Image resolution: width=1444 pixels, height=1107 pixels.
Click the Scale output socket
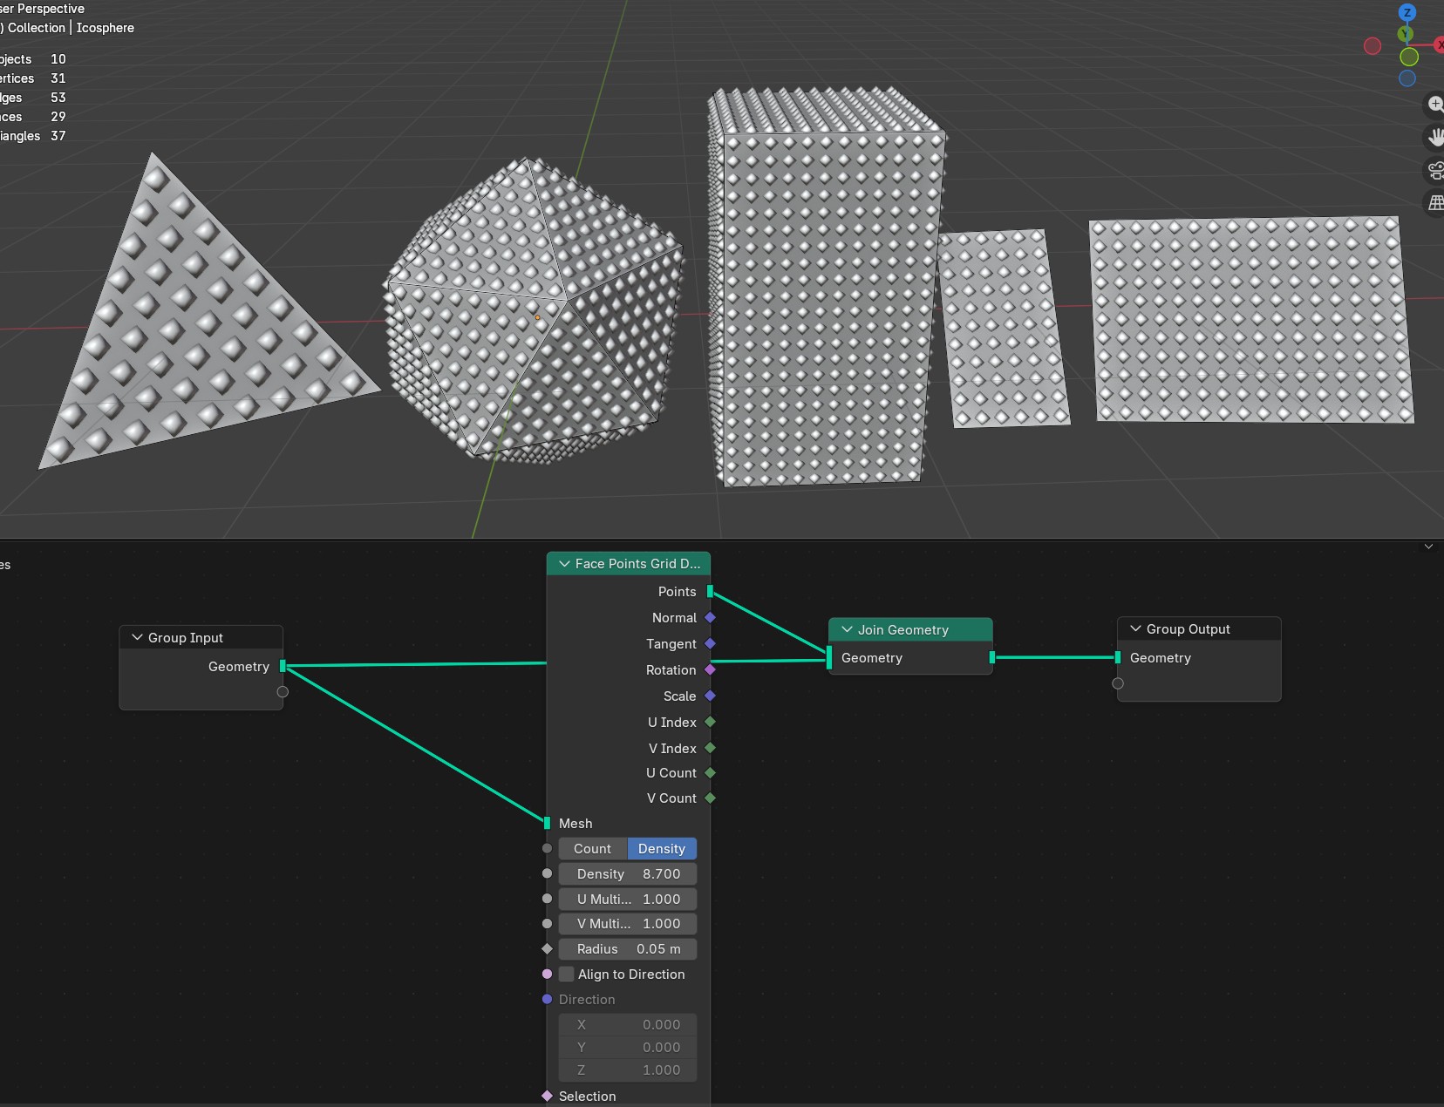(710, 696)
